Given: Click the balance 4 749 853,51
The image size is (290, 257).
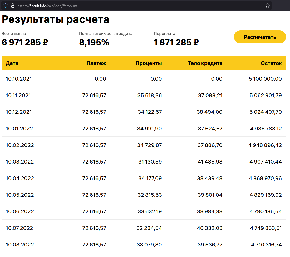Looking at the screenshot, I should (266, 228).
